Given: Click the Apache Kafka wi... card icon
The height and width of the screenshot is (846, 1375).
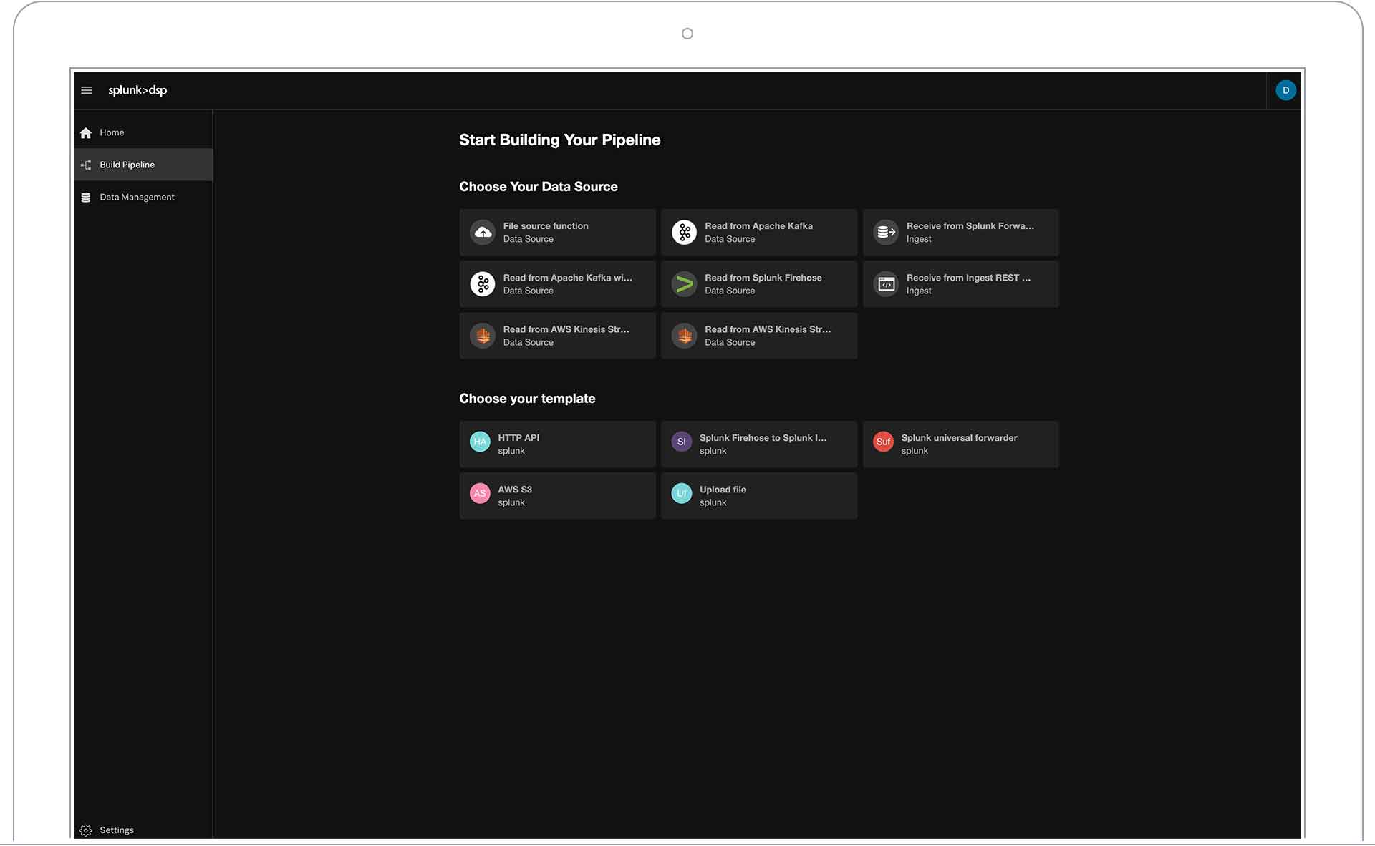Looking at the screenshot, I should coord(483,284).
